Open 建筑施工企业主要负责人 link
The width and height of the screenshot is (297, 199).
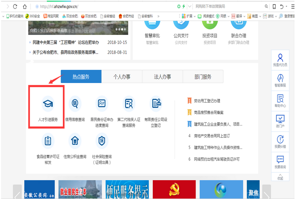coord(218,124)
